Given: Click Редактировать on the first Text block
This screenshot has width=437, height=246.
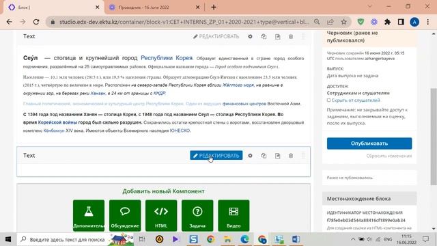Looking at the screenshot, I should pyautogui.click(x=216, y=36).
